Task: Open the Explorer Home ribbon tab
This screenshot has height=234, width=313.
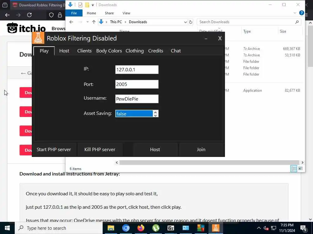Action: tap(91, 13)
